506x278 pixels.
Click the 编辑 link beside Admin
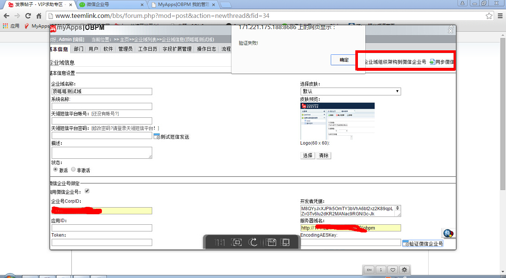(x=79, y=39)
